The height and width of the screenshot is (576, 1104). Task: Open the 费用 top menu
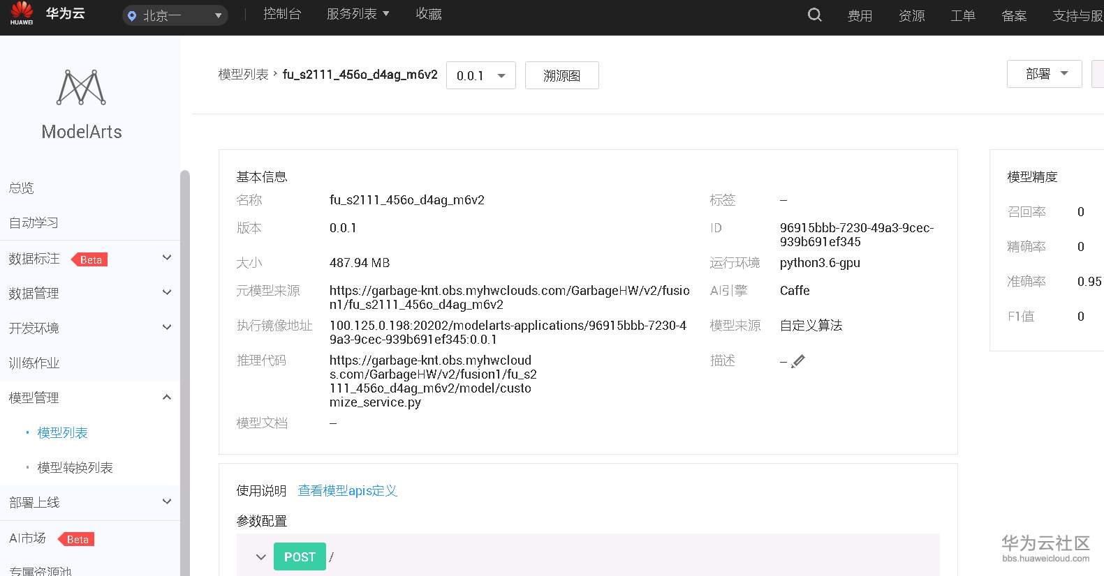click(x=860, y=15)
